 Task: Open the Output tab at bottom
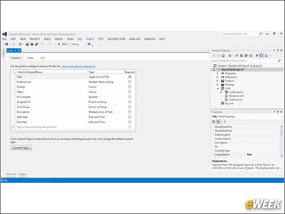point(23,174)
